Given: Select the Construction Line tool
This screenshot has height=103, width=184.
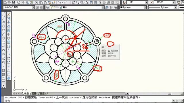Looking at the screenshot, I should pos(3,18).
